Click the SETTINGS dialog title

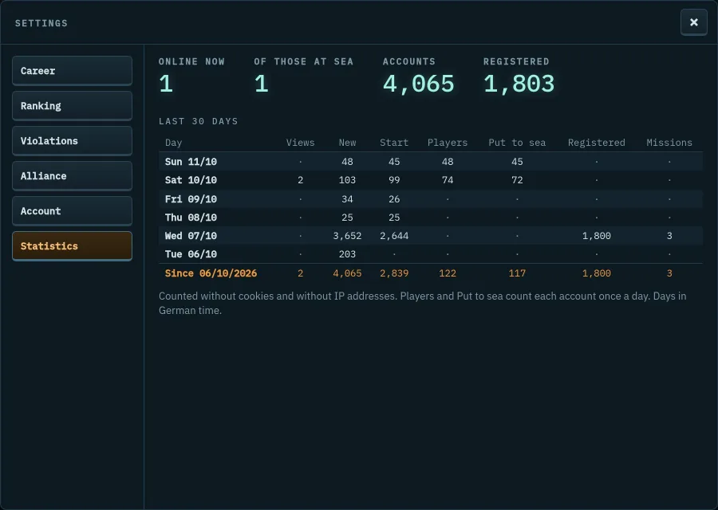pyautogui.click(x=41, y=23)
